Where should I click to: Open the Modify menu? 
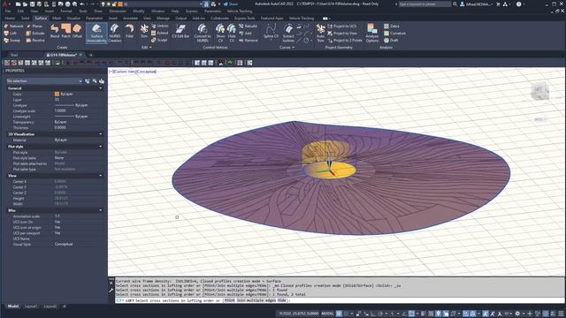pyautogui.click(x=139, y=11)
